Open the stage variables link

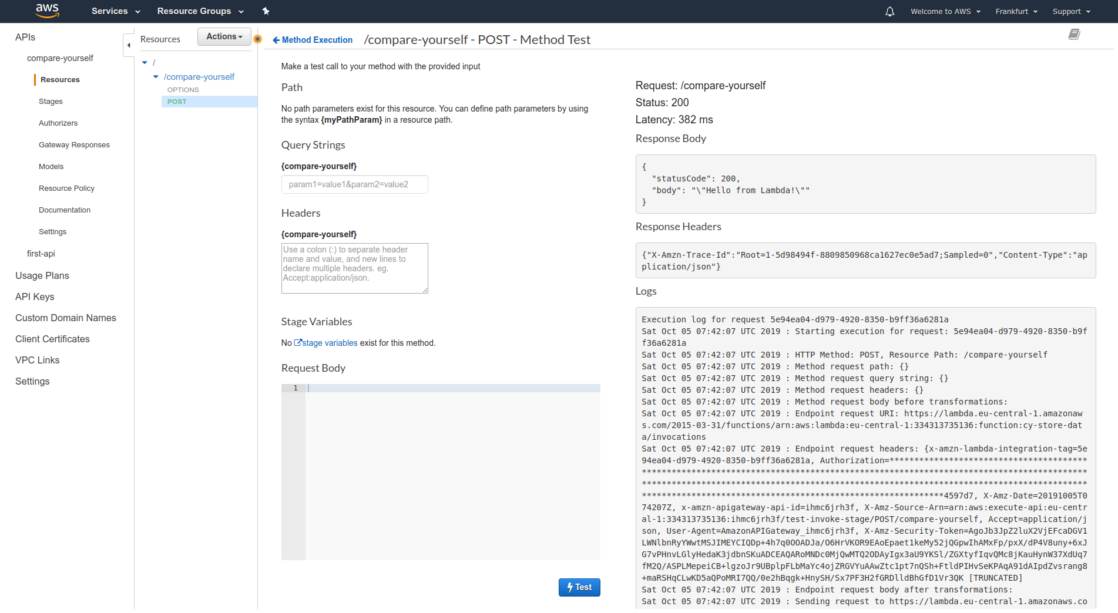coord(325,343)
